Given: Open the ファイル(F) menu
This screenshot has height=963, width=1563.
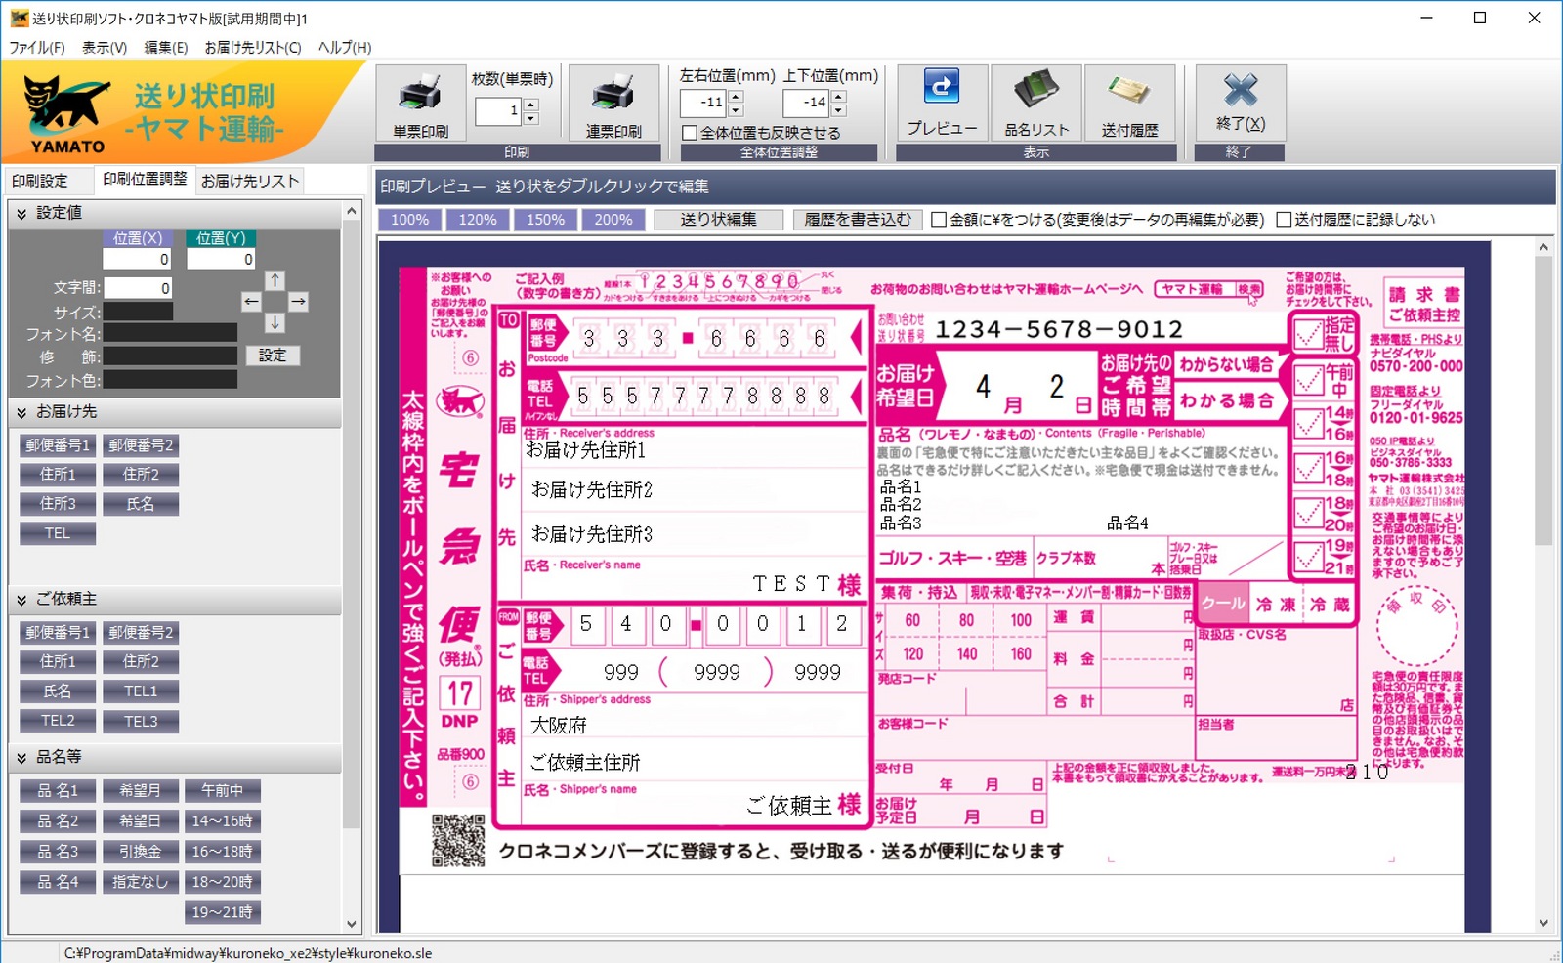Looking at the screenshot, I should (x=37, y=47).
